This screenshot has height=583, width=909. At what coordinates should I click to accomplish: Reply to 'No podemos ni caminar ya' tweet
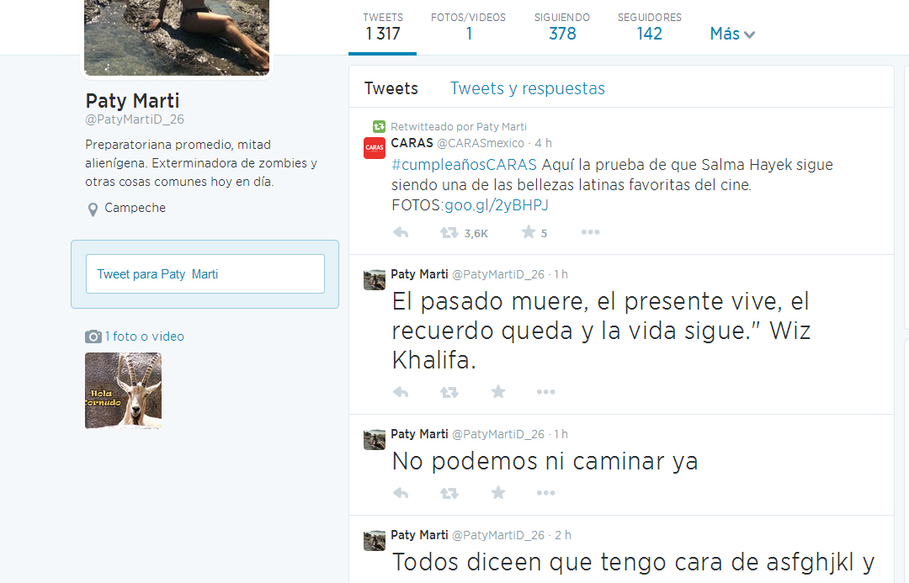[x=401, y=493]
